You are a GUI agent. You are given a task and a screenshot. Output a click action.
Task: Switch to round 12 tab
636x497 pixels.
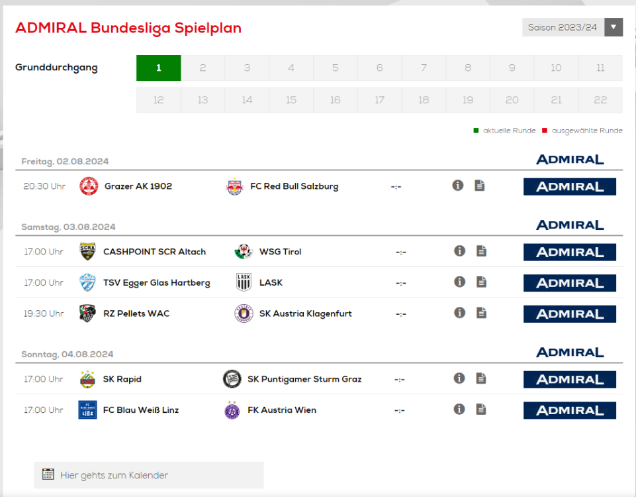point(159,100)
